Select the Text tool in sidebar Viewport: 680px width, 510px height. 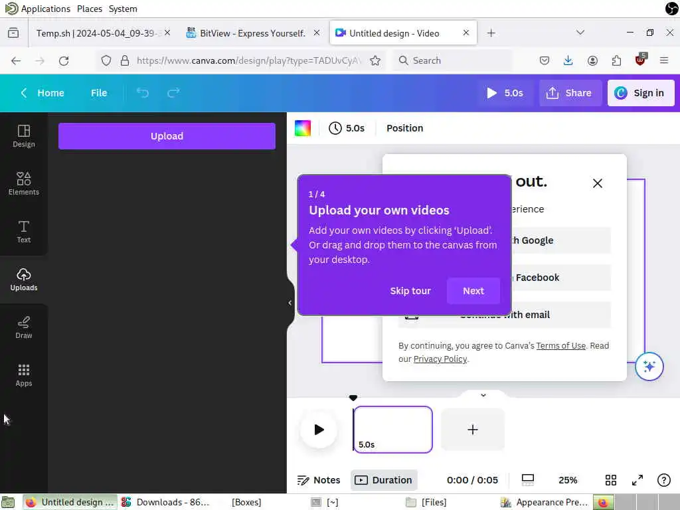coord(24,232)
